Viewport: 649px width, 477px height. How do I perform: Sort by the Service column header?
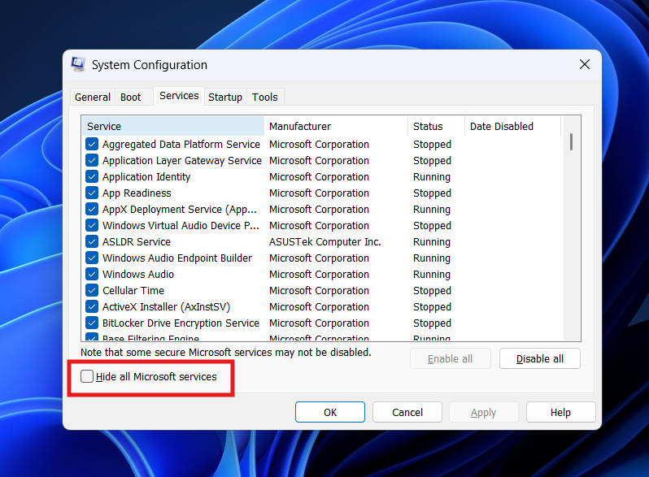[x=173, y=126]
